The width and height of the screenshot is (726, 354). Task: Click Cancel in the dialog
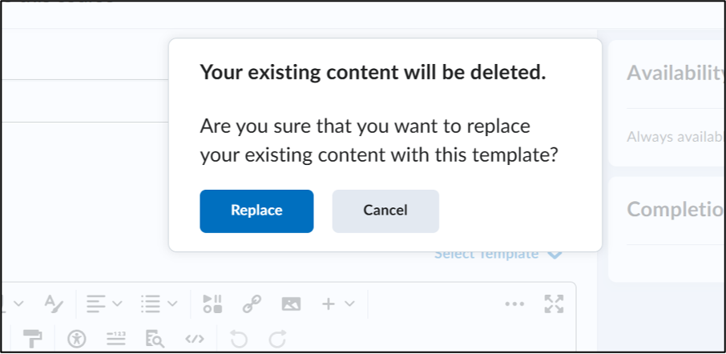tap(385, 211)
